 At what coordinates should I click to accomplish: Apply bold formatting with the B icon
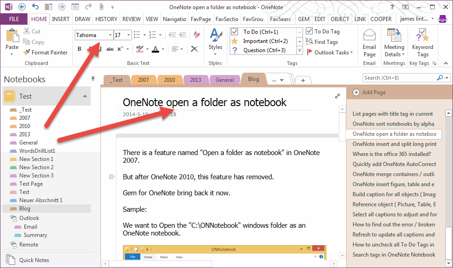(79, 49)
